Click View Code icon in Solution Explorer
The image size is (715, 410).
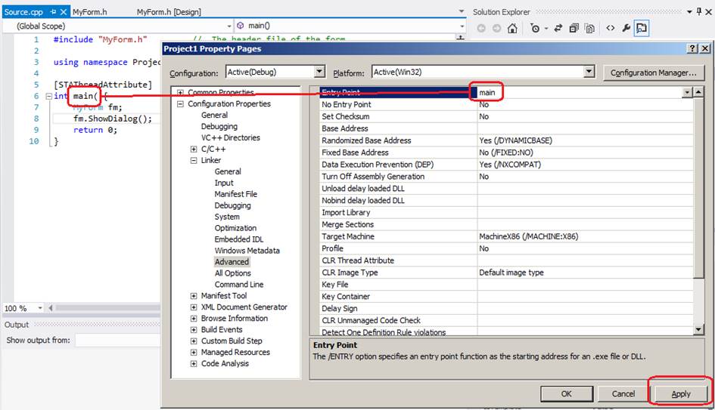point(610,29)
